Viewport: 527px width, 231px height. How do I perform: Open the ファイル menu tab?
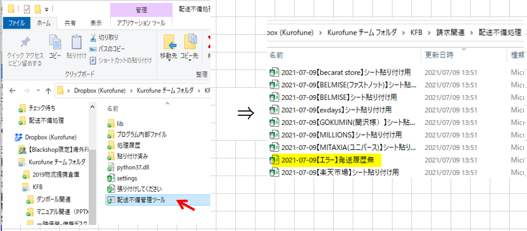click(x=17, y=23)
